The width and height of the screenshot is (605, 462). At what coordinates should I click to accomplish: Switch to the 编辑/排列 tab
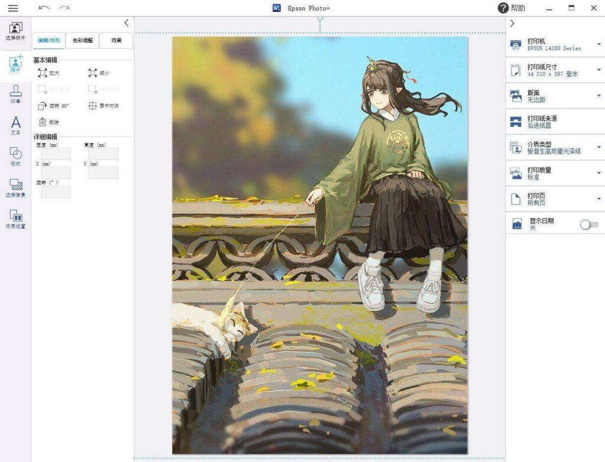coord(49,40)
